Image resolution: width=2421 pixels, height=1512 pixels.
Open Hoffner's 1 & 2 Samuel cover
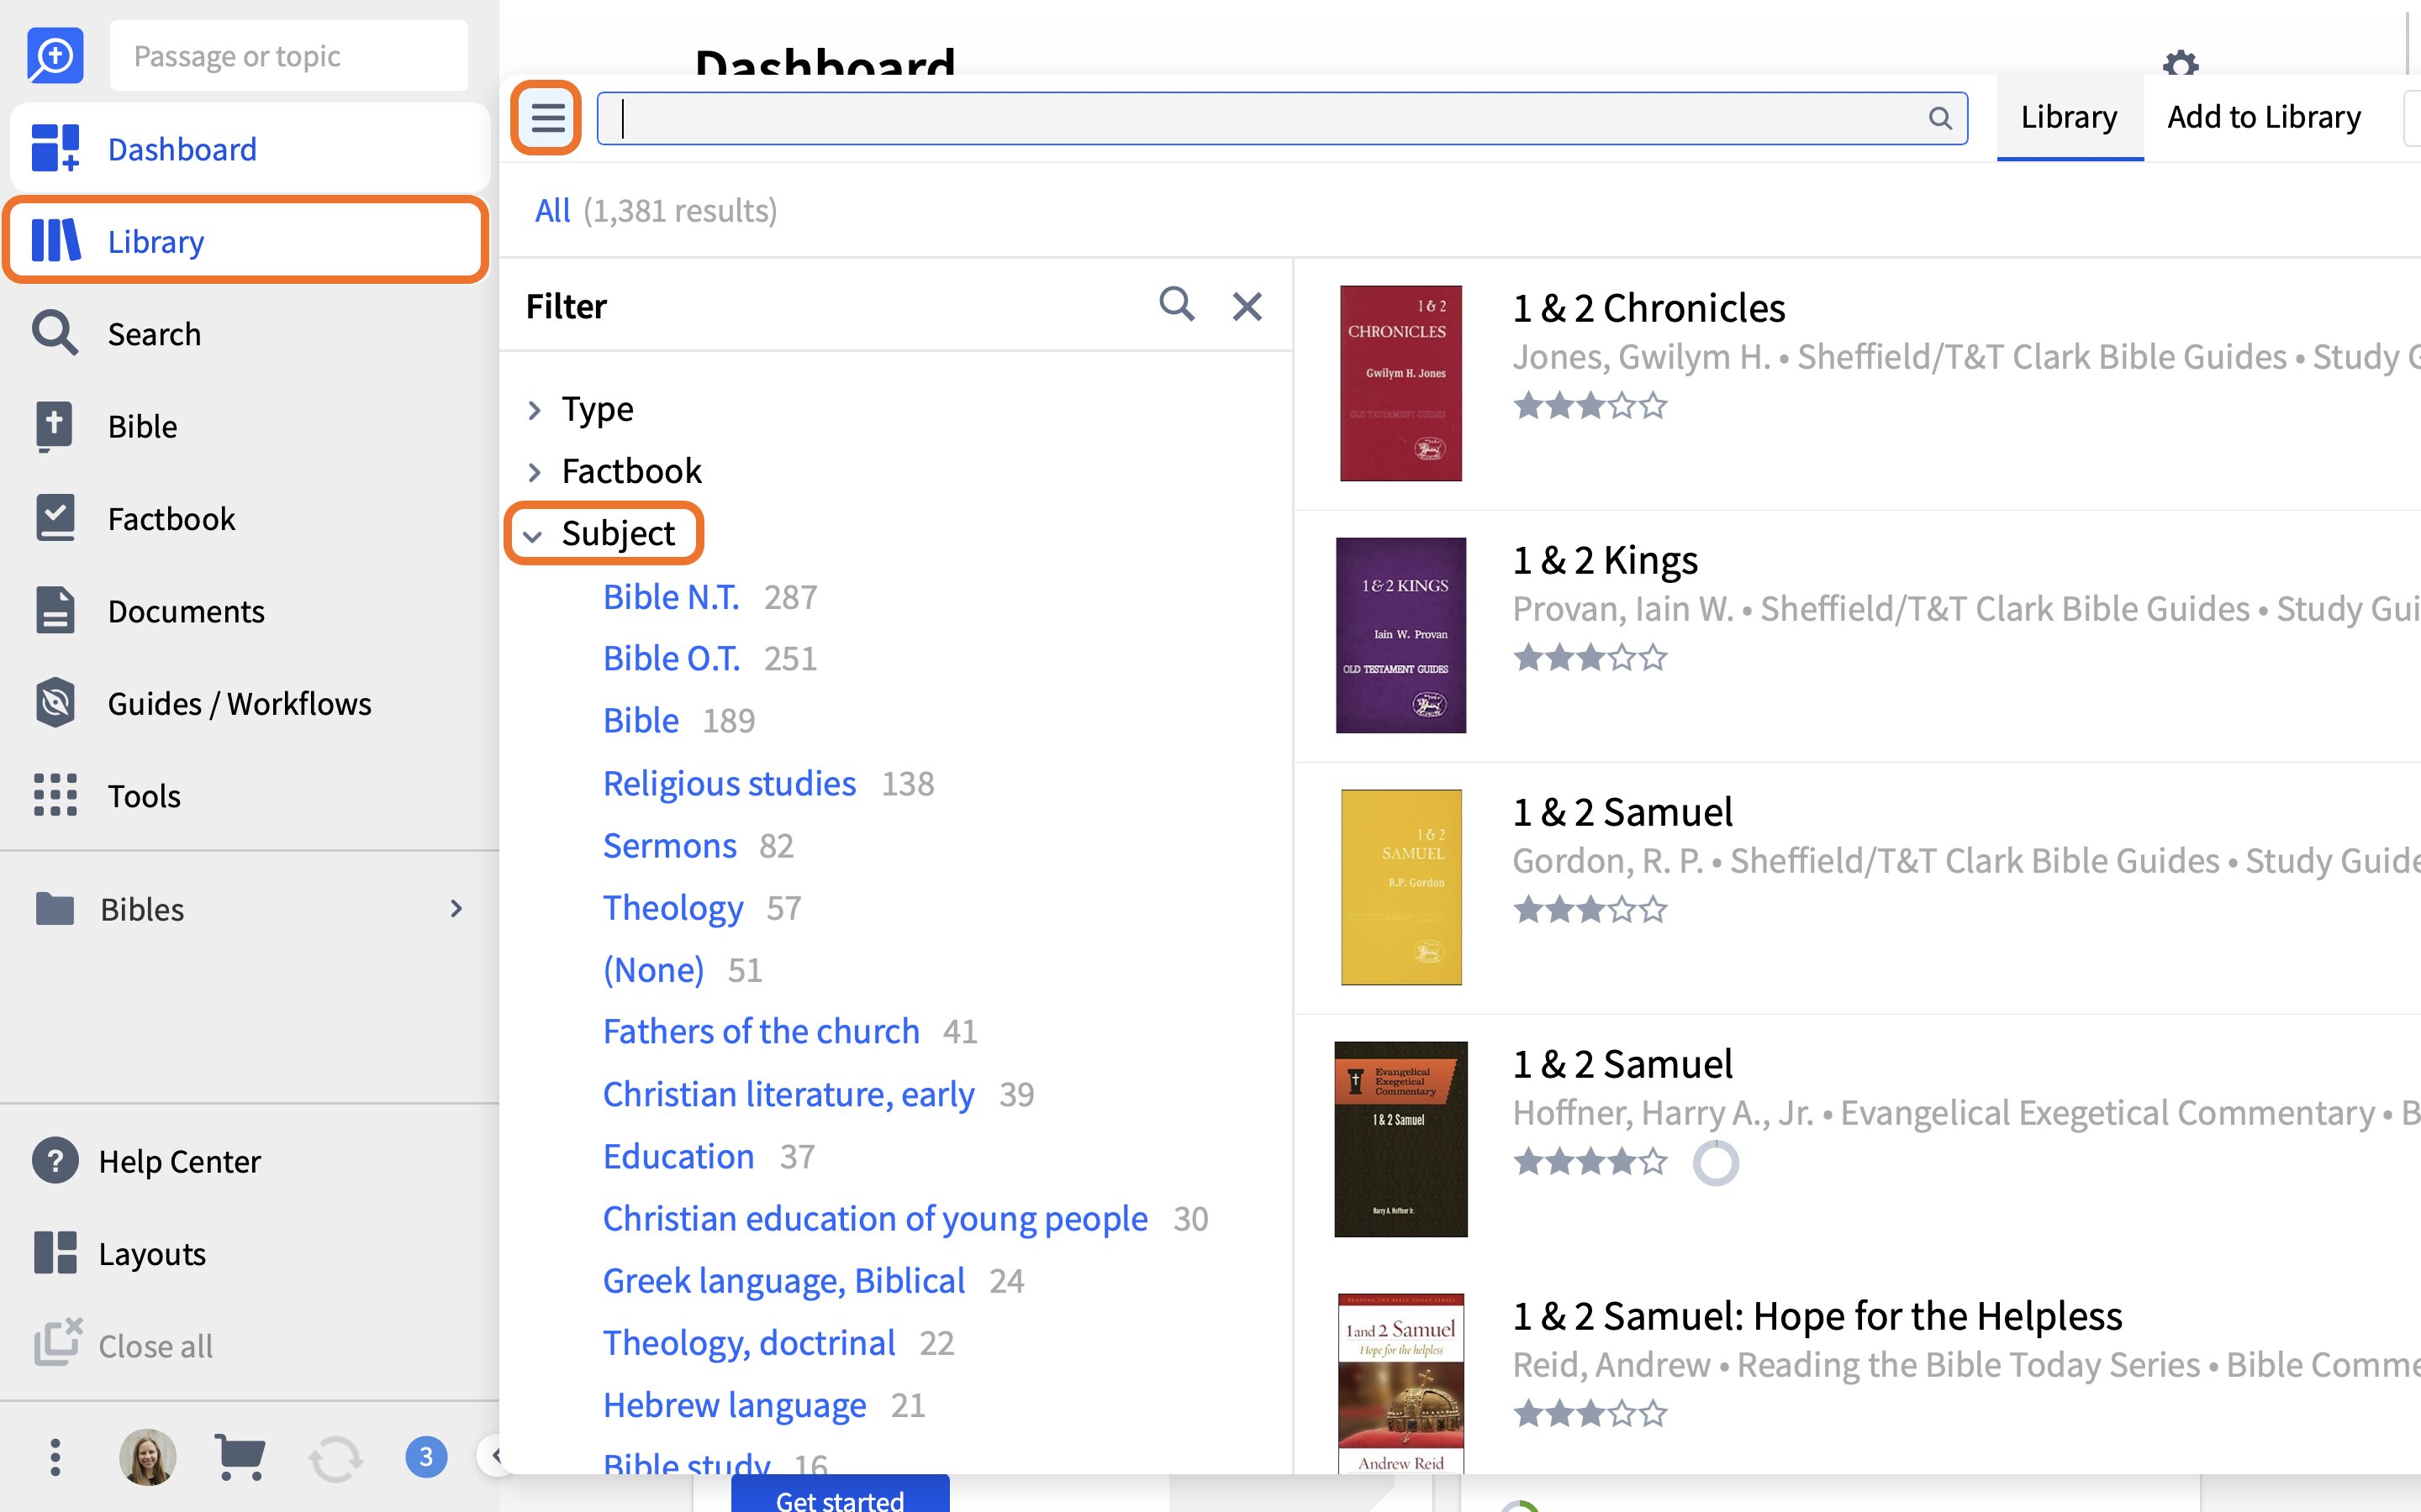[1400, 1139]
